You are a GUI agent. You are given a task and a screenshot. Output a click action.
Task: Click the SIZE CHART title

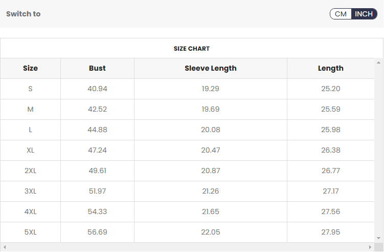(192, 49)
